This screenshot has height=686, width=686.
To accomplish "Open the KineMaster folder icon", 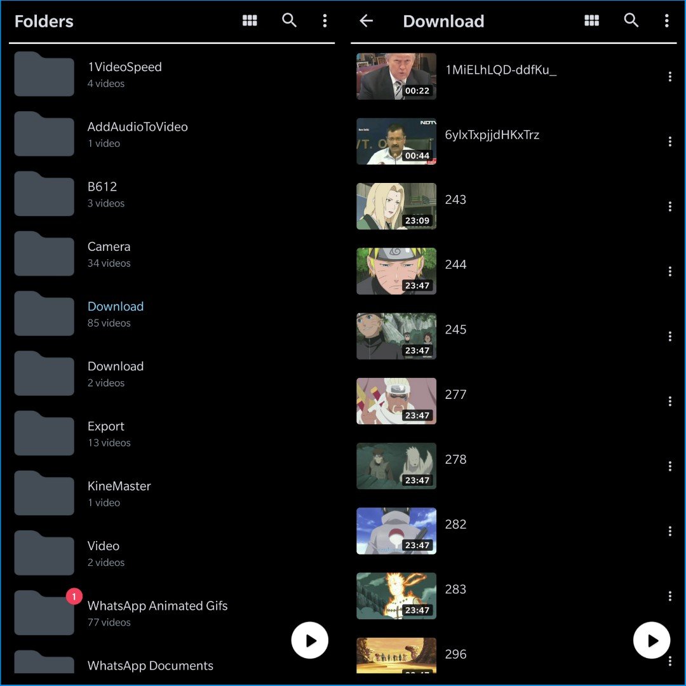I will coord(44,493).
